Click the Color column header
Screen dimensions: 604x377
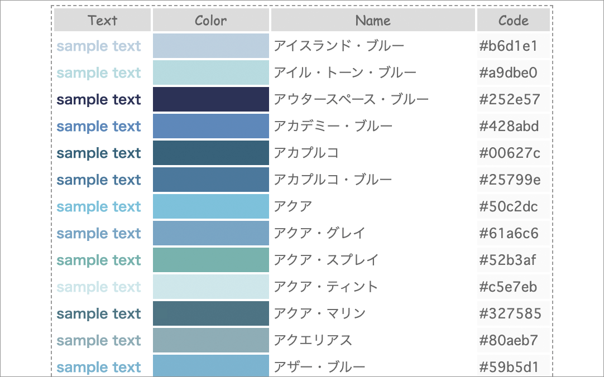pos(211,21)
